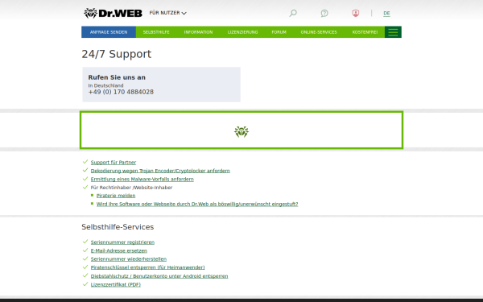Open the LIZENZIERUNG menu item
Screen dimensions: 483x302
pyautogui.click(x=243, y=32)
